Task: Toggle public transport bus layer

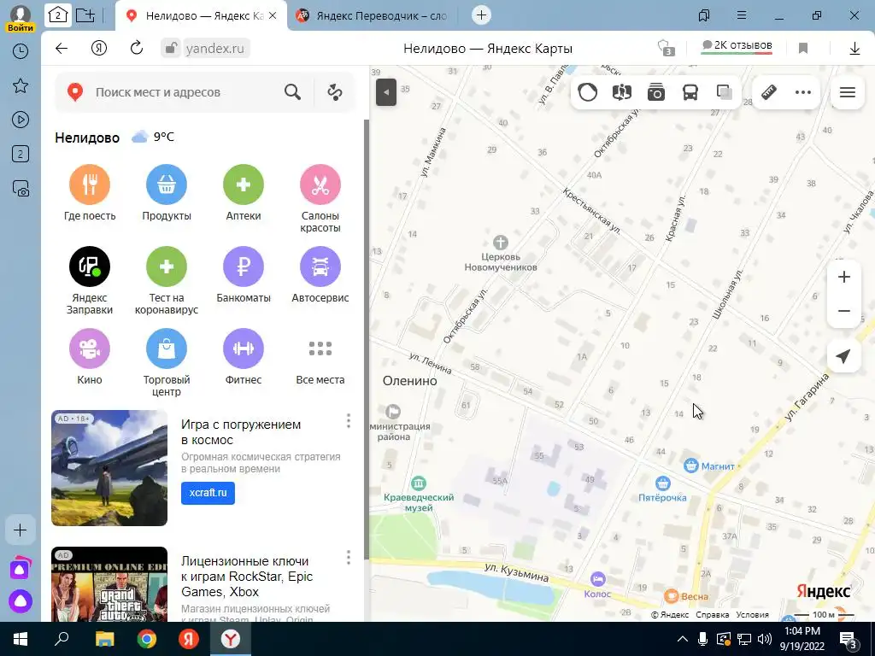Action: point(690,92)
